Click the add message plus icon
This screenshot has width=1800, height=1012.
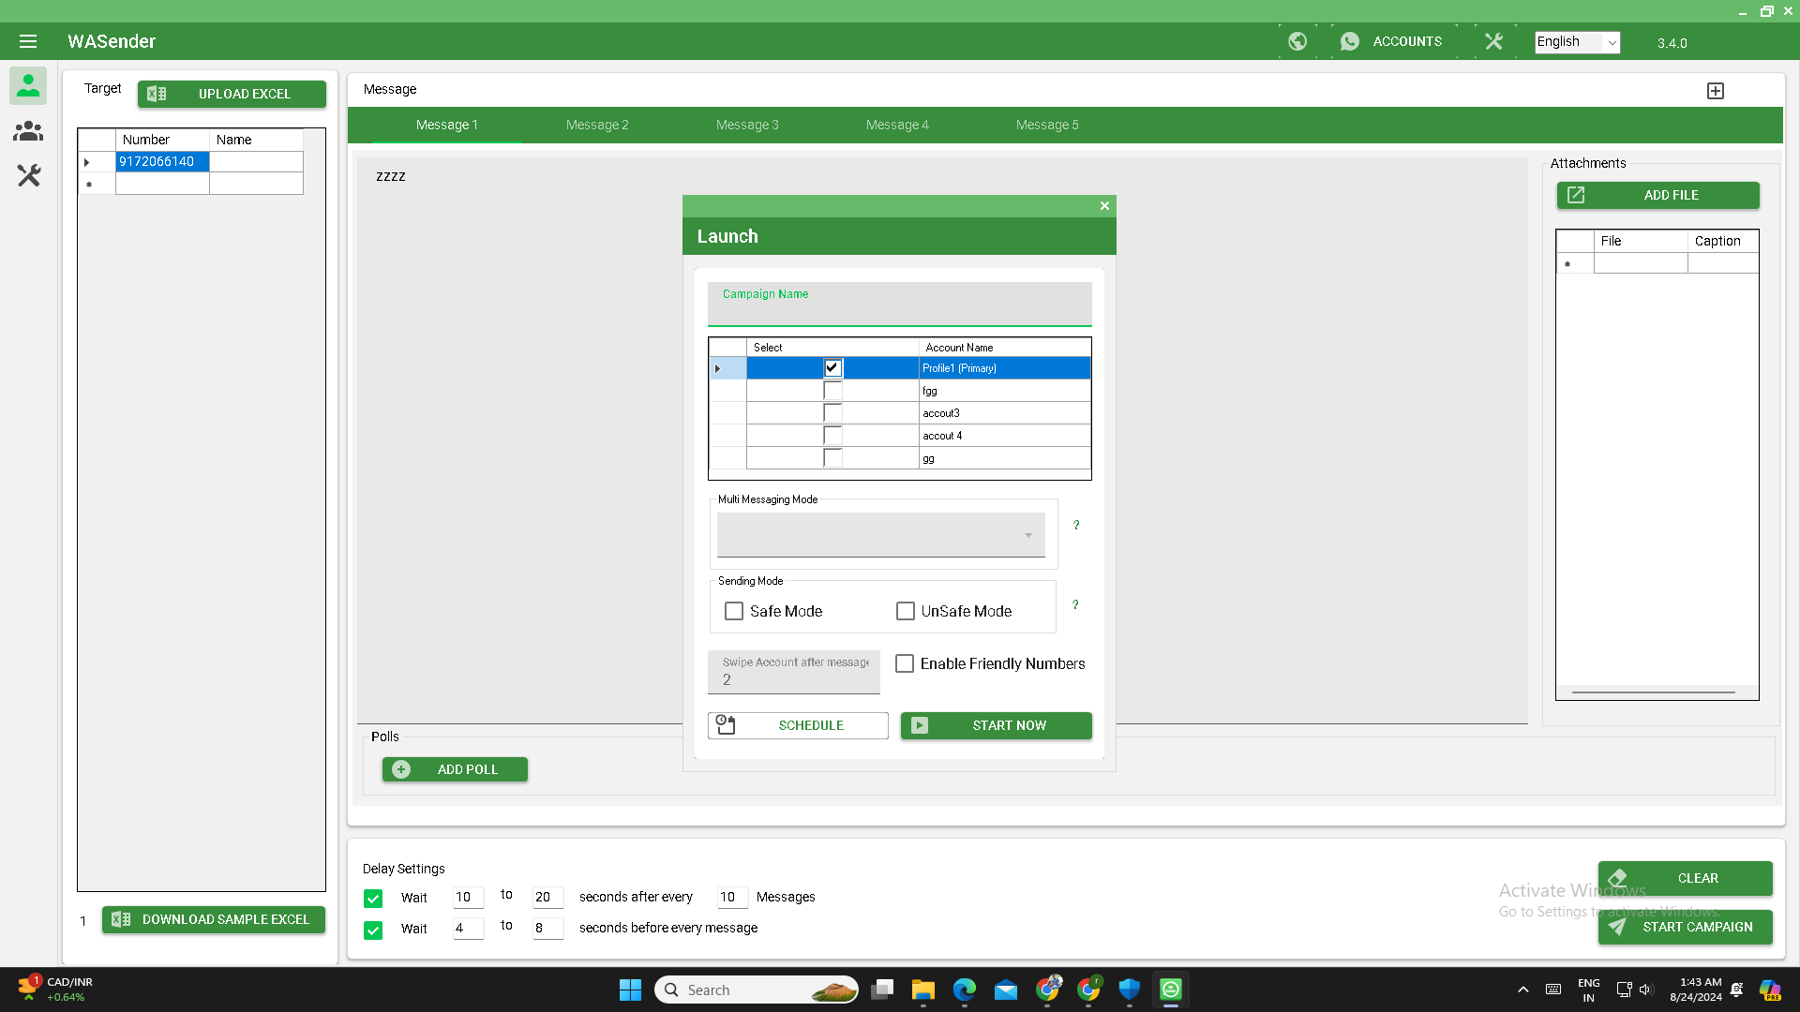point(1715,91)
